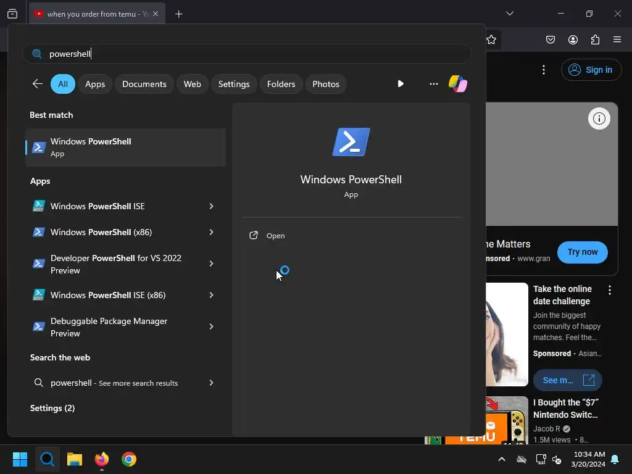Close the YouTube temu tab
This screenshot has width=632, height=474.
156,14
